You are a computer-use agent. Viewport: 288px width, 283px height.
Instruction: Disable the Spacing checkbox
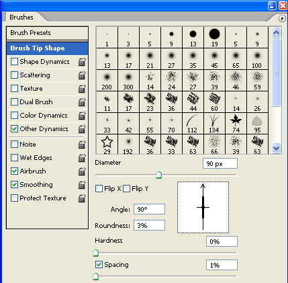click(99, 264)
